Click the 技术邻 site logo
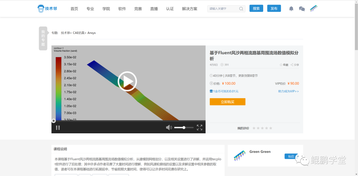The image size is (358, 176). tap(47, 9)
